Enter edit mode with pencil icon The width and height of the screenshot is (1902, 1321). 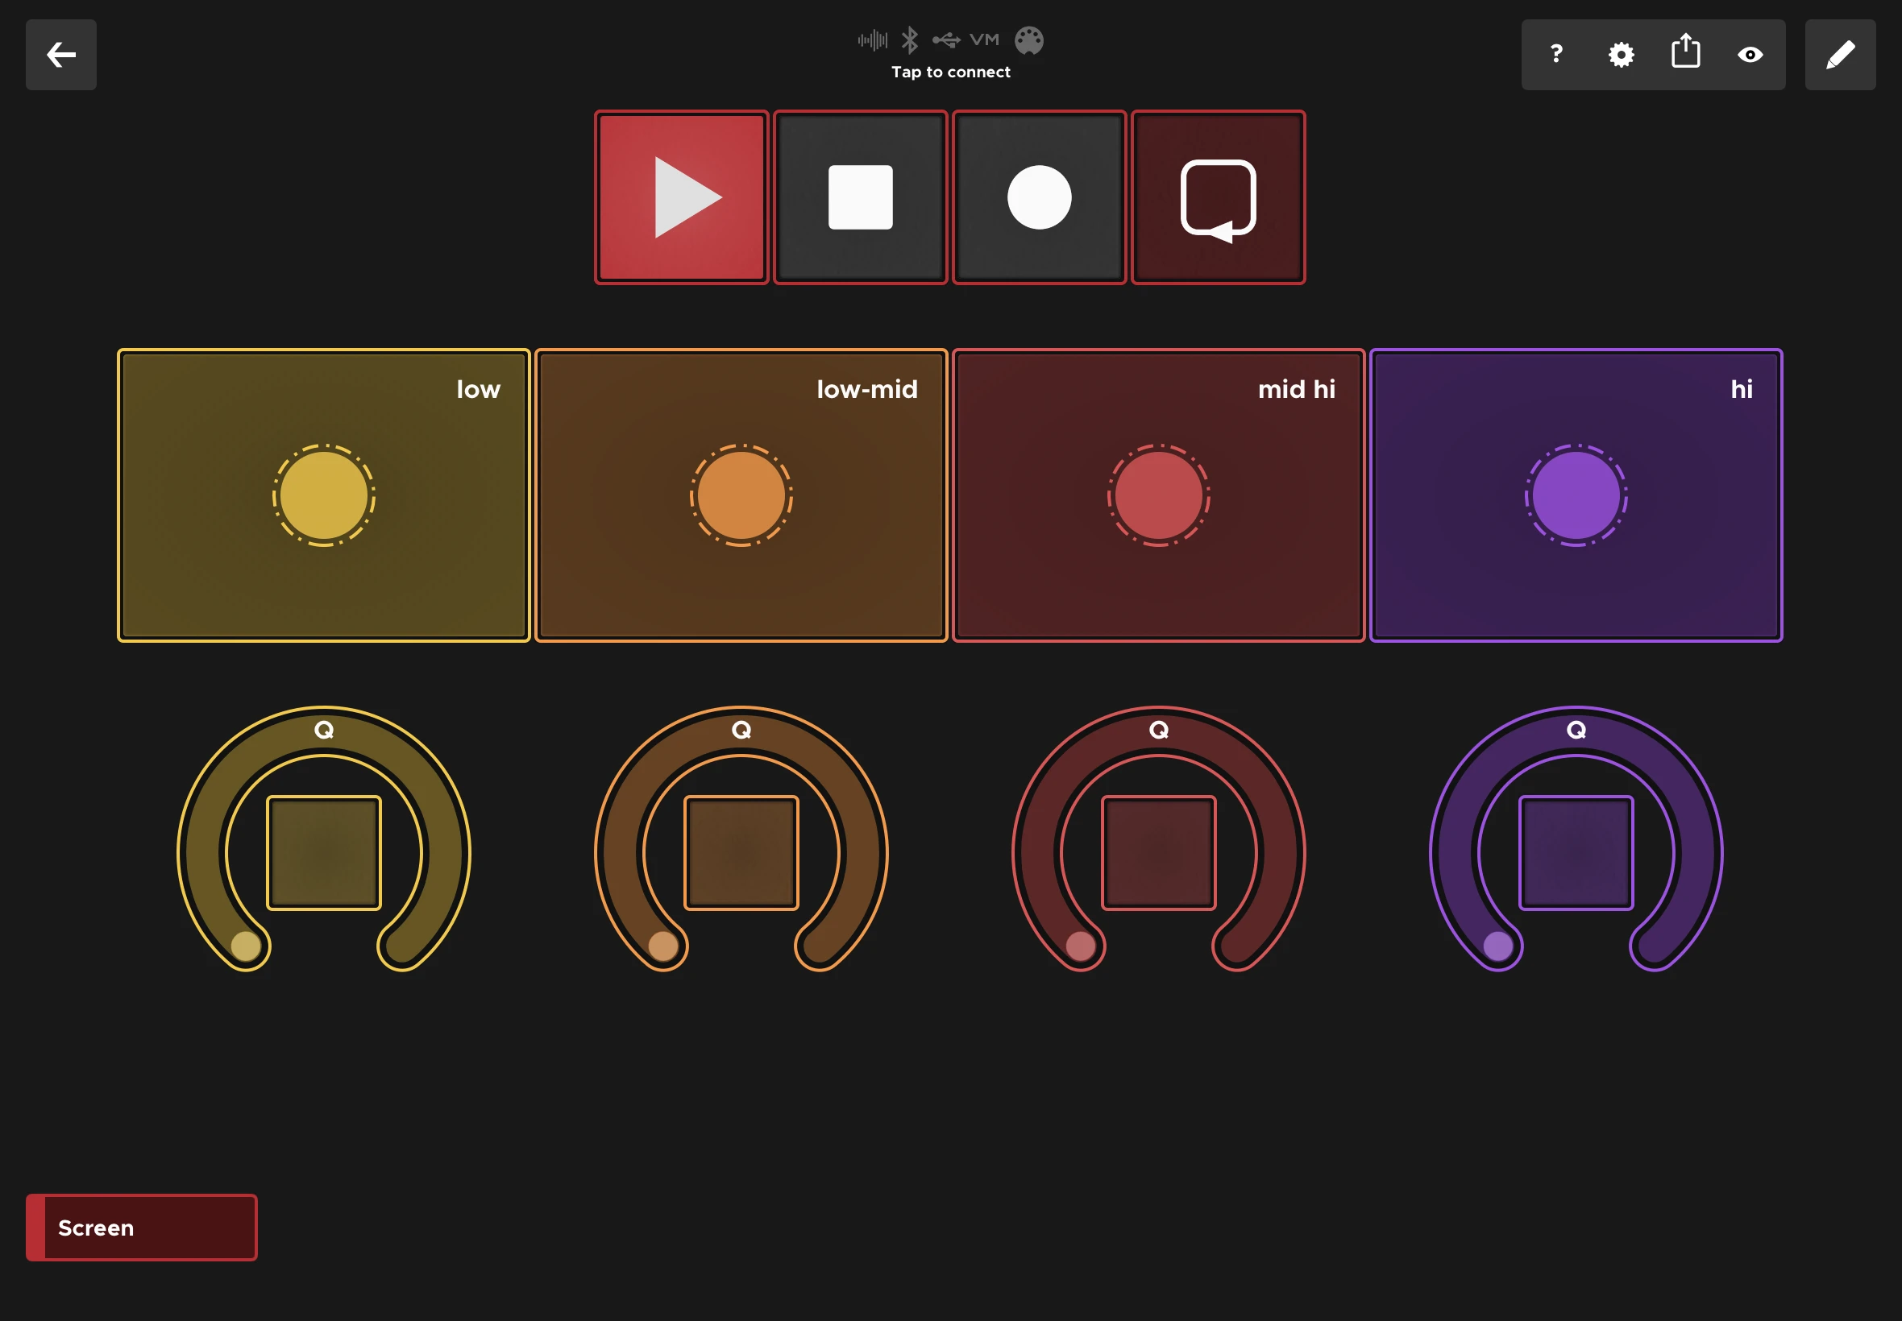(x=1840, y=55)
